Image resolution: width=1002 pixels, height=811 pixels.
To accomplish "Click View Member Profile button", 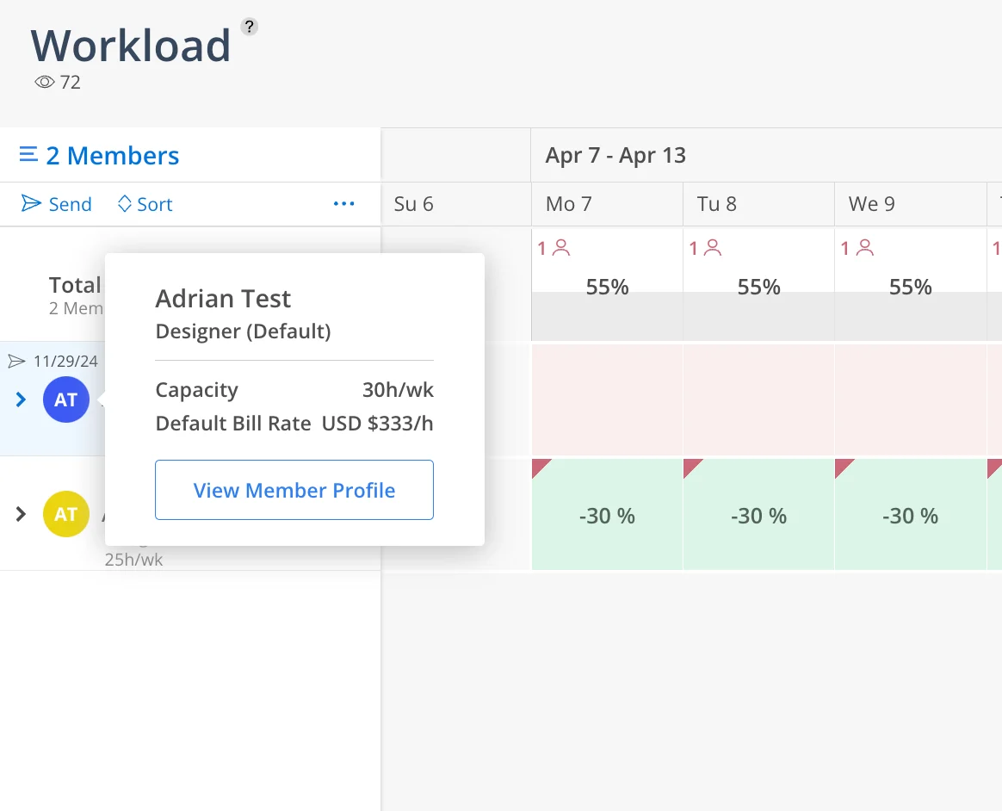I will (x=294, y=490).
